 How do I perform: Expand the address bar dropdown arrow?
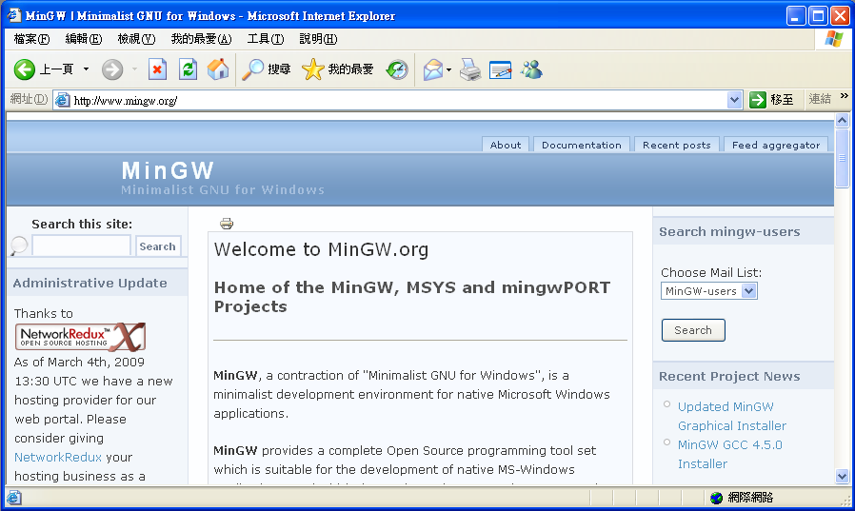[734, 100]
